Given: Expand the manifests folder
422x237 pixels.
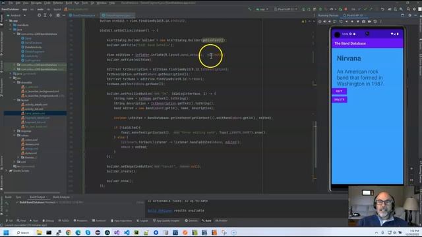Looking at the screenshot, I should (11, 25).
